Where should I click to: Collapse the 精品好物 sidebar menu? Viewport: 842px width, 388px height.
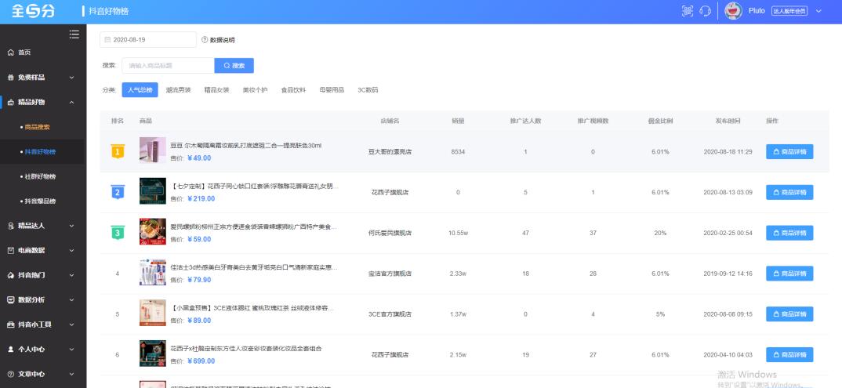(43, 102)
